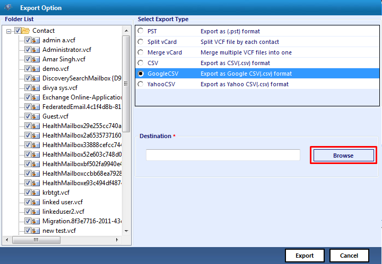Click 'Export as Yahoo CSV(.csv) format' text
The width and height of the screenshot is (382, 264).
245,84
